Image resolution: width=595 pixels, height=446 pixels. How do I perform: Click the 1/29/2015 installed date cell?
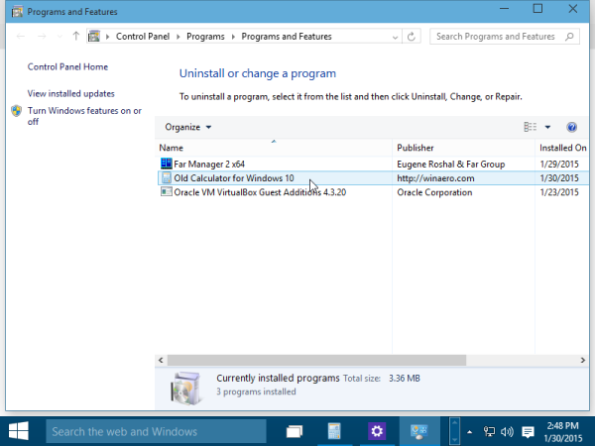(559, 165)
